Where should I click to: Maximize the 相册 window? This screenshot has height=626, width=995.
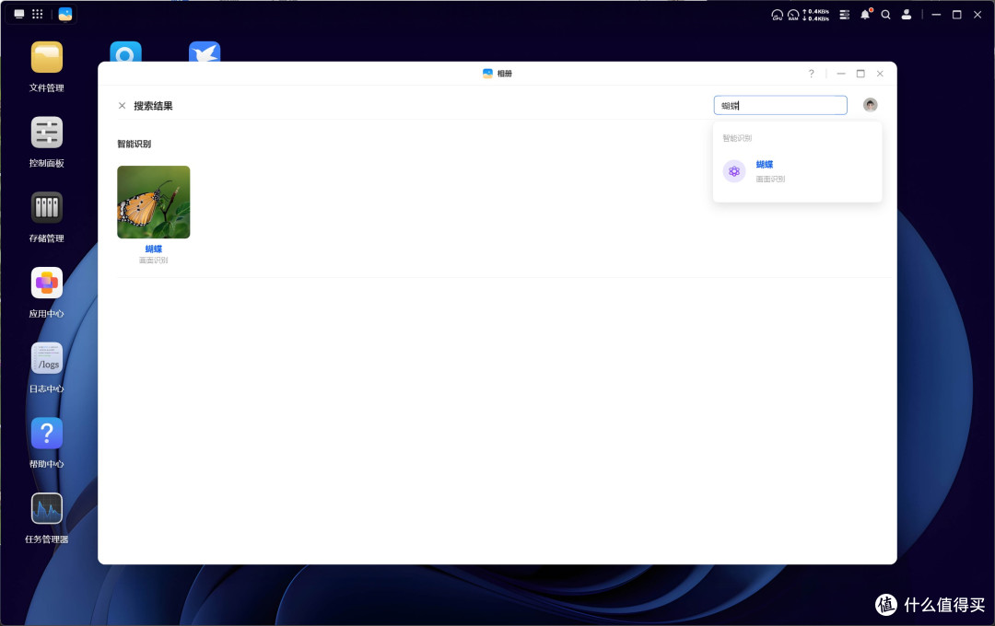pyautogui.click(x=860, y=74)
